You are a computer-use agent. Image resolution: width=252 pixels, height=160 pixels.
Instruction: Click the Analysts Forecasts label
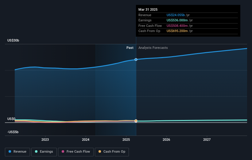(x=153, y=48)
